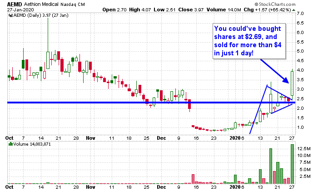The width and height of the screenshot is (318, 191).
Task: Click the 7.0 price axis label
Action: (300, 14)
